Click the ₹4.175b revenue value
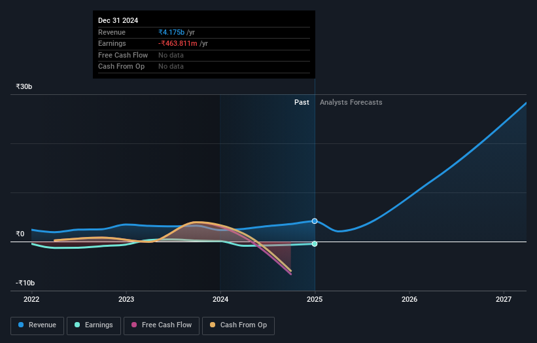The image size is (537, 343). tap(171, 32)
